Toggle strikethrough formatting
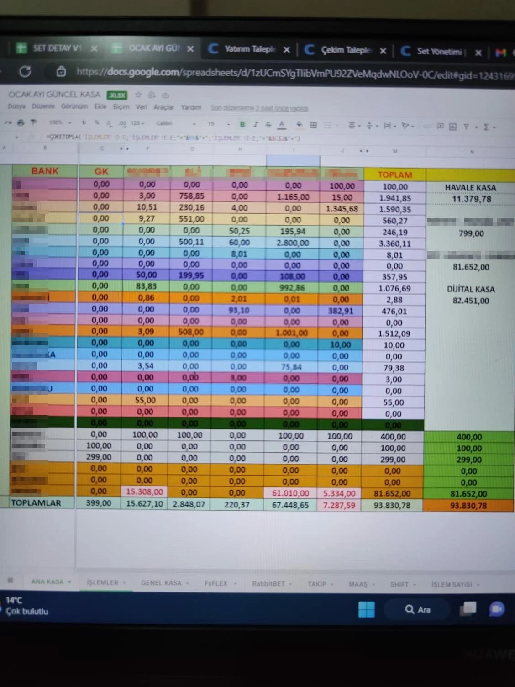Image resolution: width=515 pixels, height=687 pixels. click(x=268, y=124)
